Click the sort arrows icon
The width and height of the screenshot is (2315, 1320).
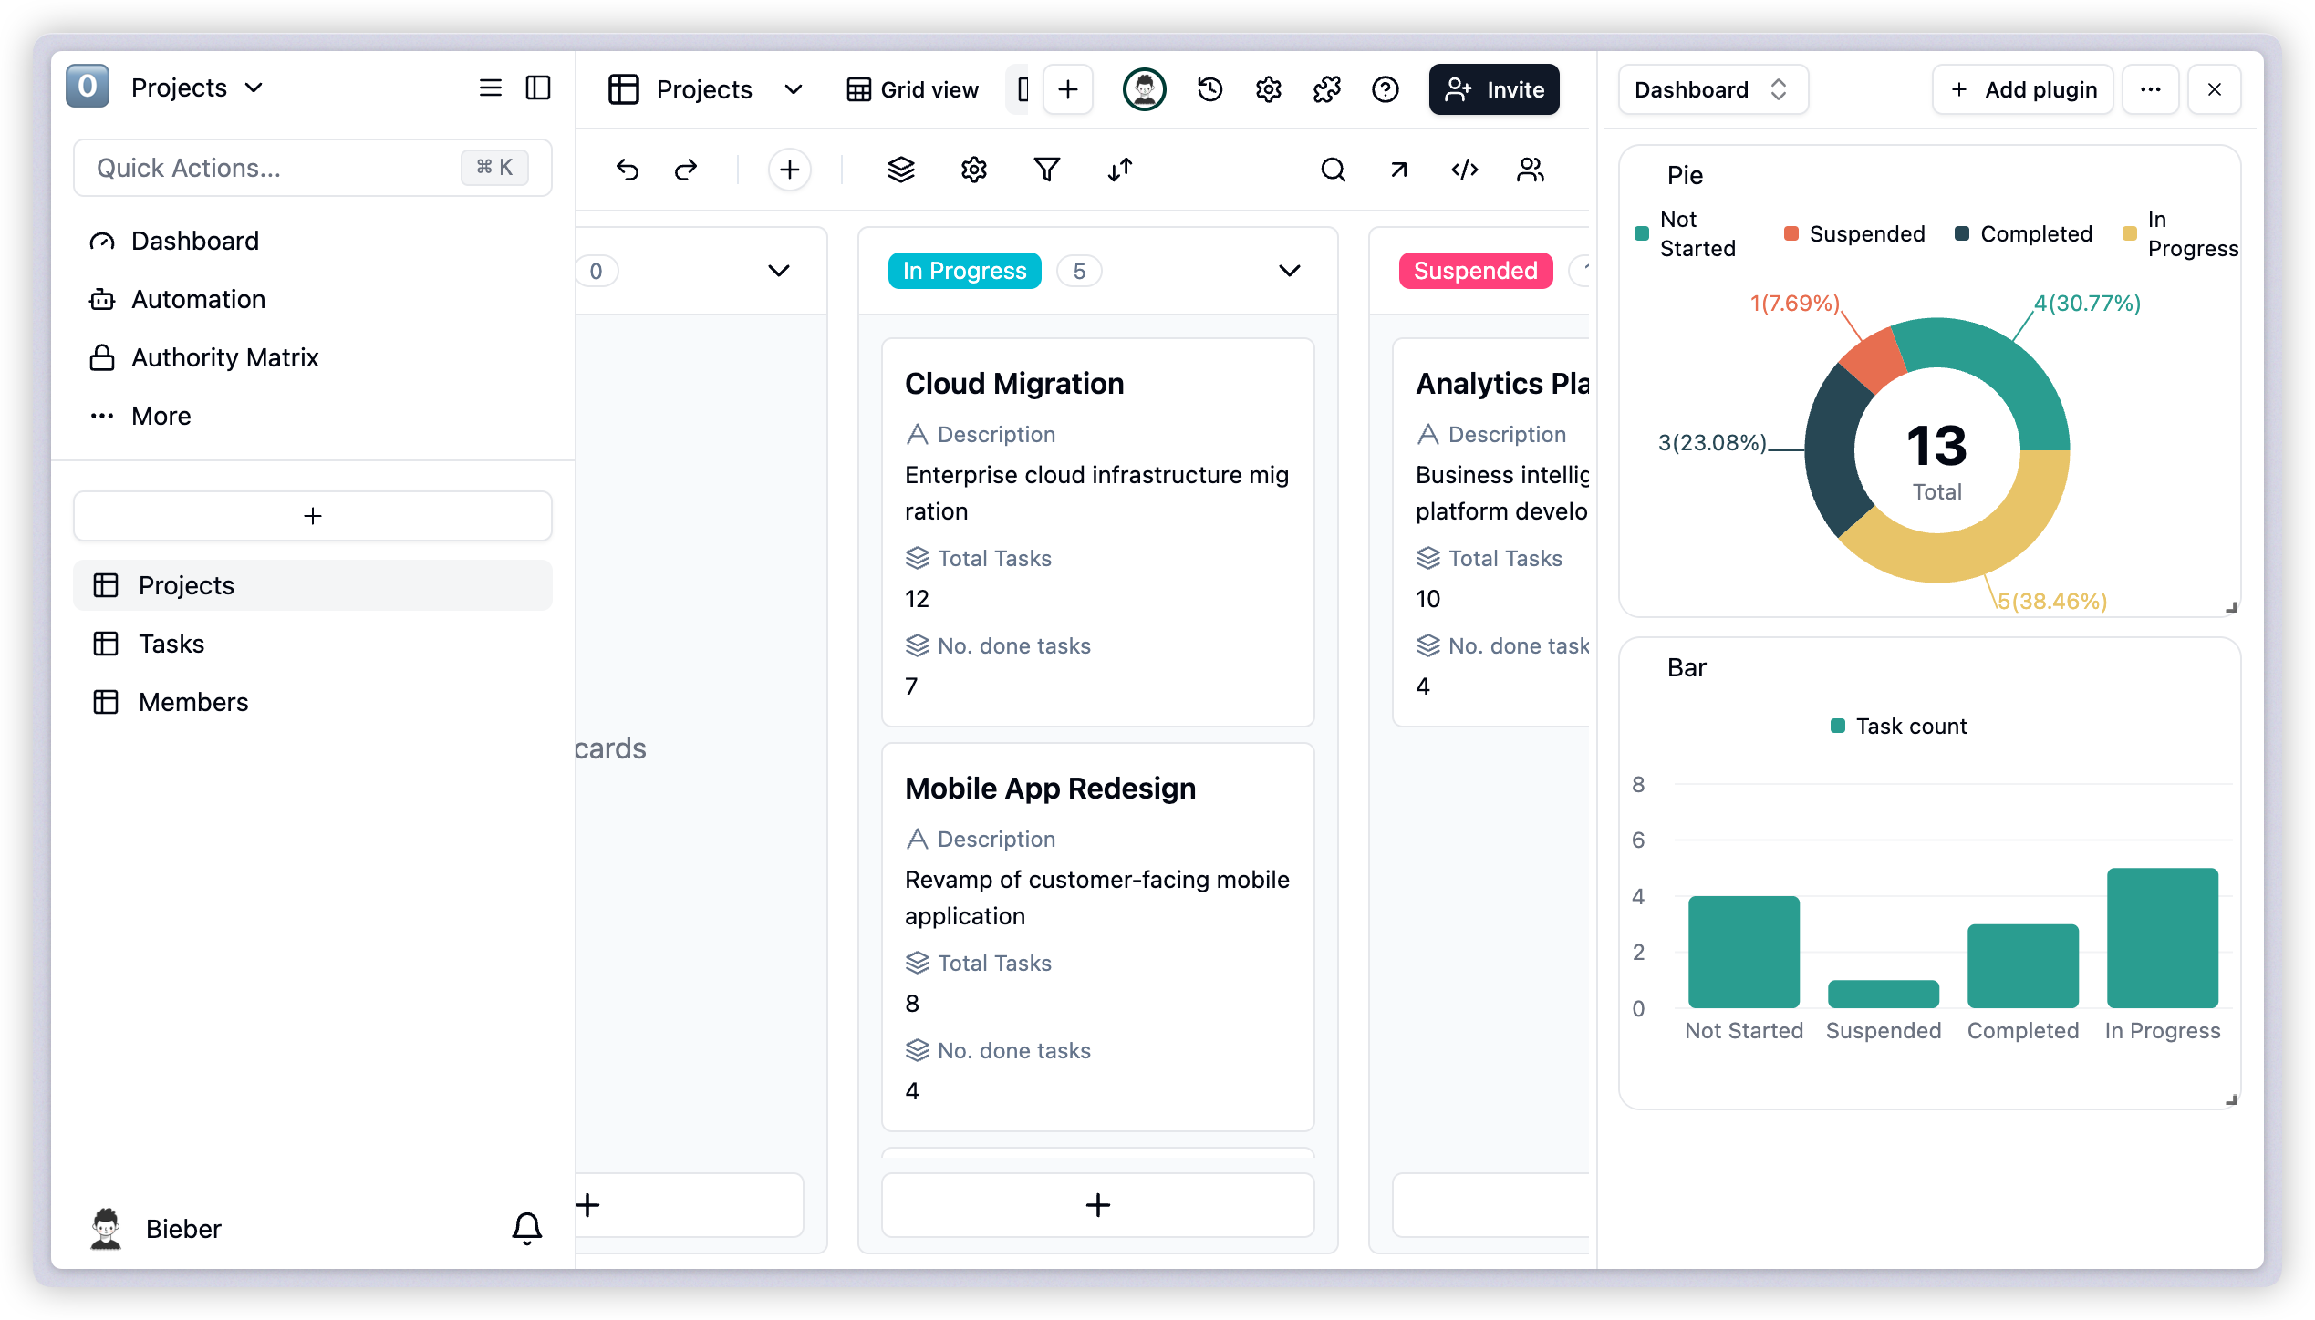(1120, 170)
